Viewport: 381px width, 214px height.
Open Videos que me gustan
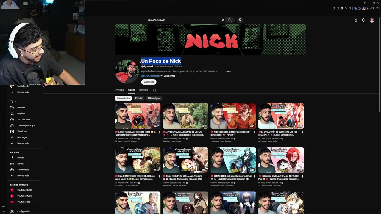click(x=26, y=125)
